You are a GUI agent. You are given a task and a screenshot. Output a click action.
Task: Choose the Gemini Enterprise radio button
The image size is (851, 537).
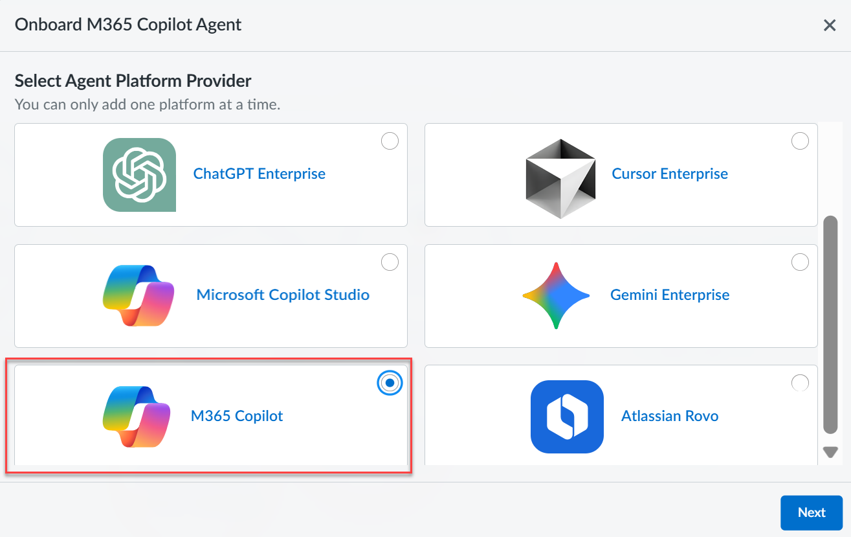(801, 262)
